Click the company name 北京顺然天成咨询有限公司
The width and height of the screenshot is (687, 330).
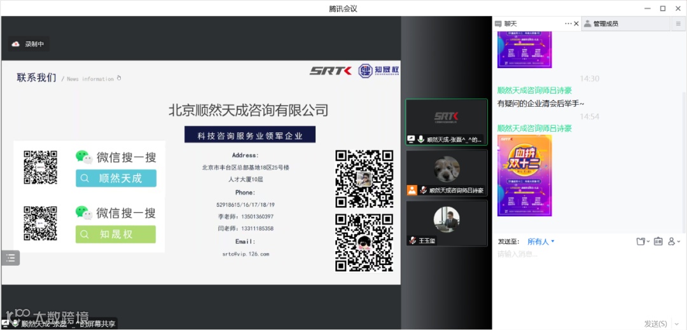[249, 110]
